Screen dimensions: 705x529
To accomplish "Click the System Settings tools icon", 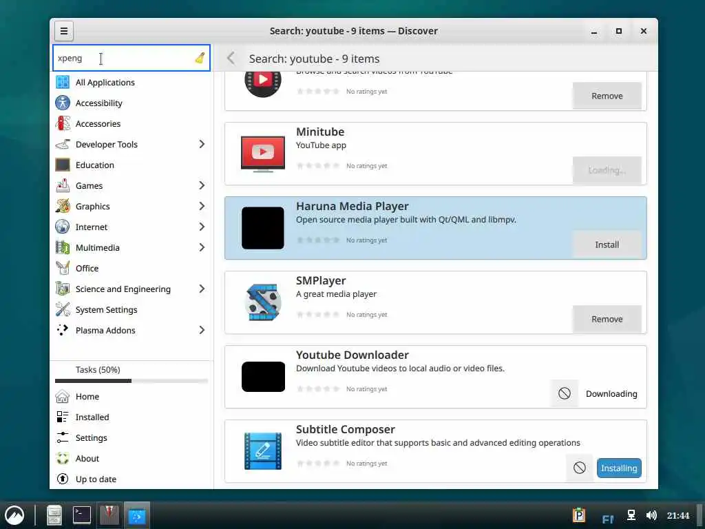I will (63, 309).
